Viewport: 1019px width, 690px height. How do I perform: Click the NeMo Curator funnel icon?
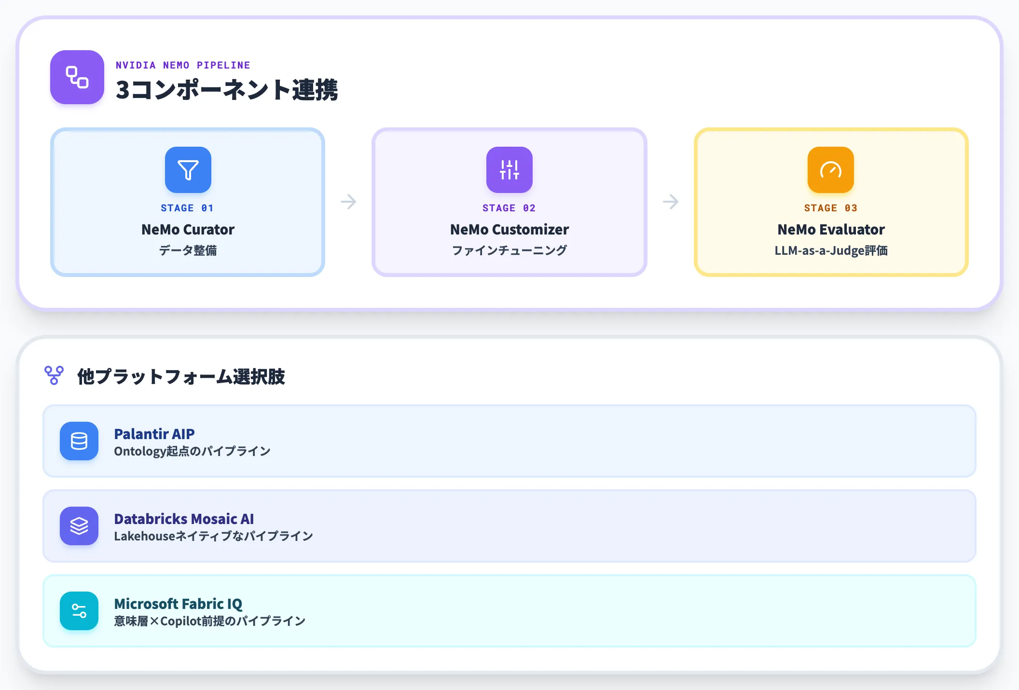(x=188, y=170)
